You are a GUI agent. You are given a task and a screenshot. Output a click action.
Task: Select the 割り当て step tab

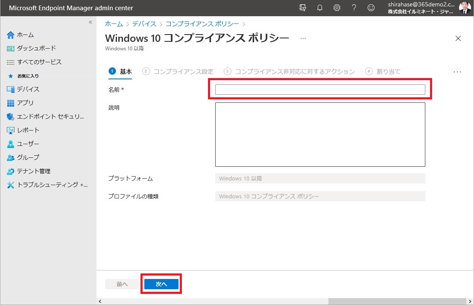pyautogui.click(x=383, y=72)
